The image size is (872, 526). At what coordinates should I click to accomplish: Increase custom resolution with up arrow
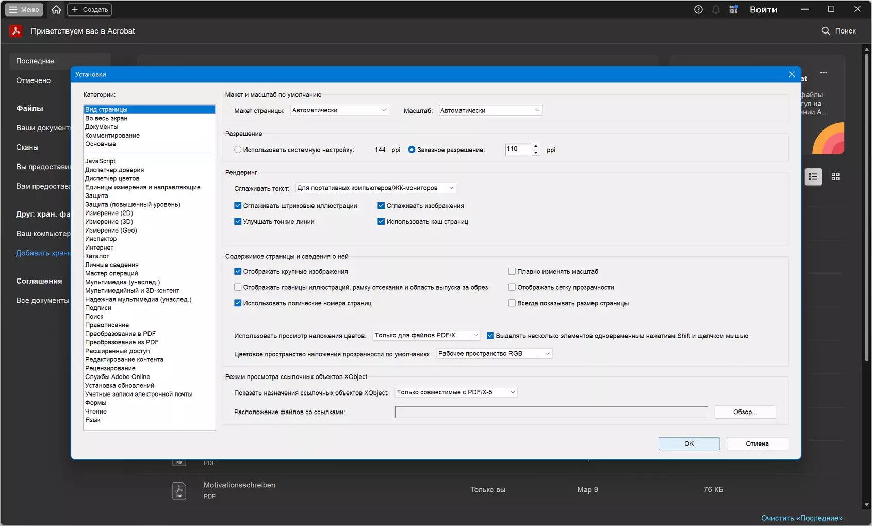[536, 146]
